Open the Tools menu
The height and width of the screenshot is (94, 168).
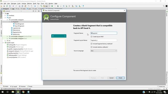click(42, 3)
